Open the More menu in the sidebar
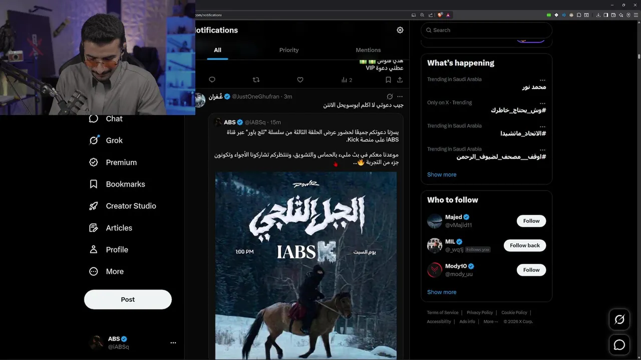 (x=106, y=271)
